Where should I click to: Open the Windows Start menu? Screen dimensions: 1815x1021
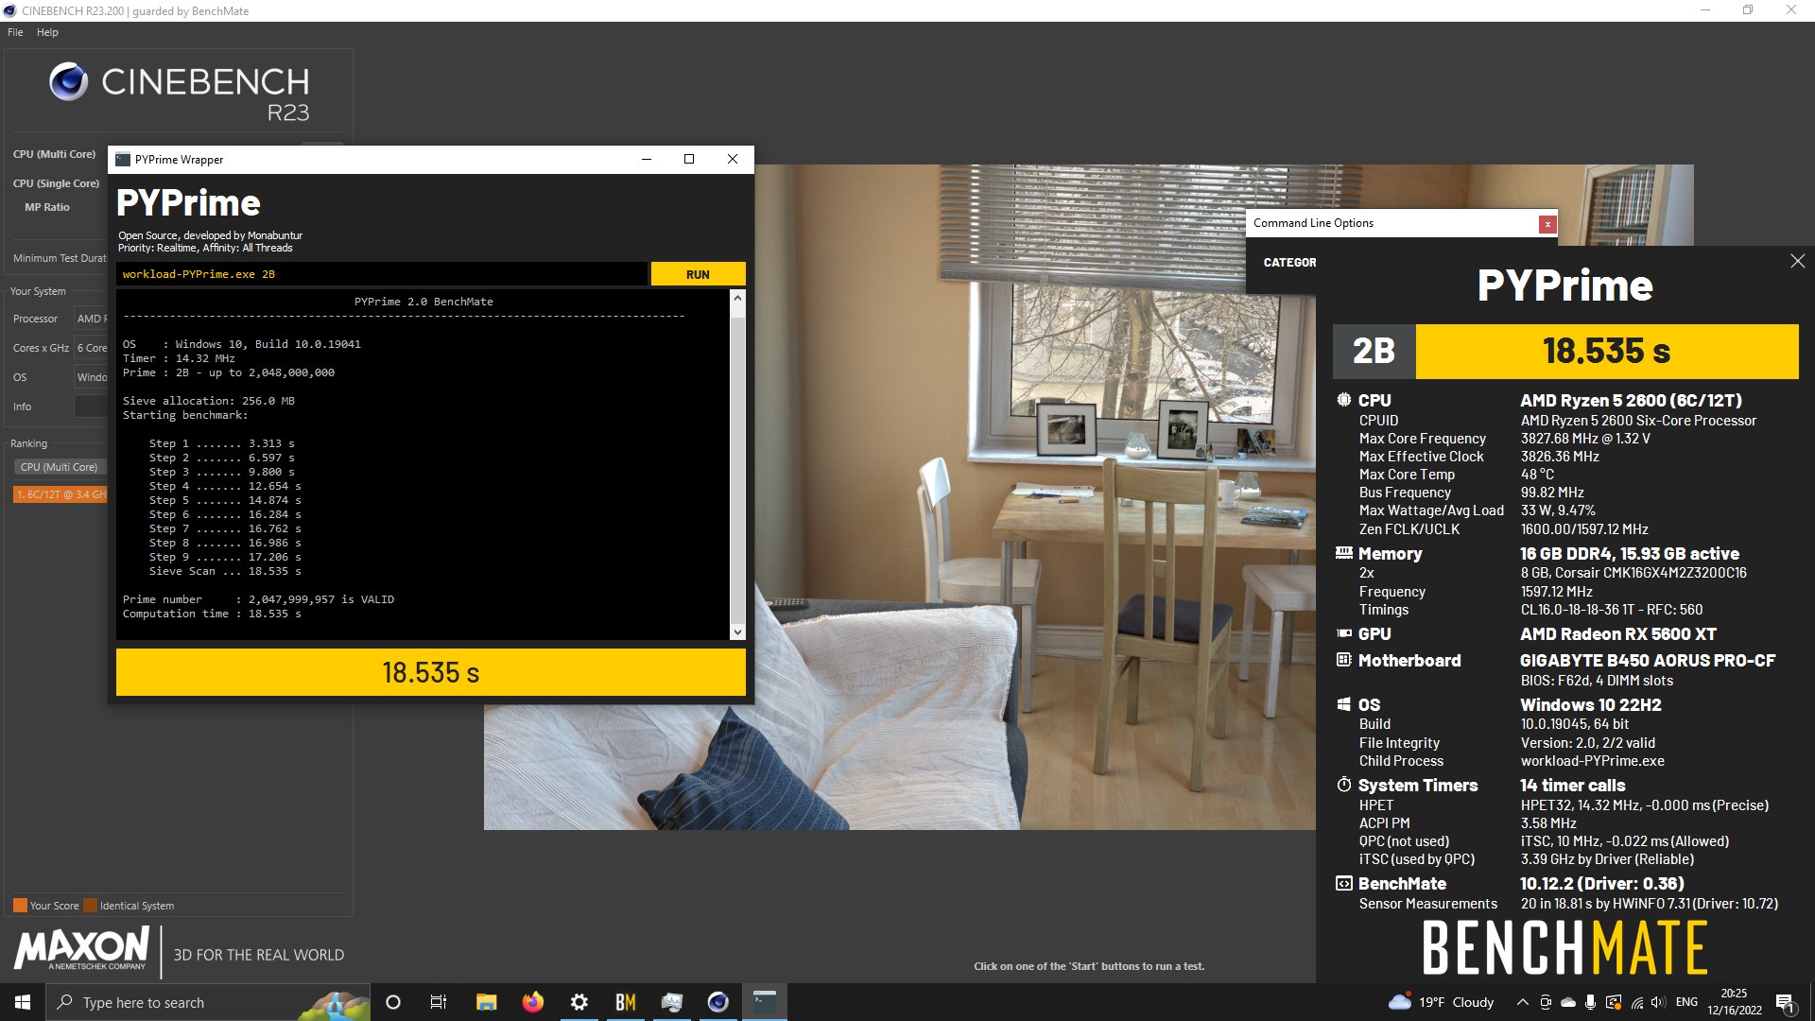pyautogui.click(x=23, y=1002)
